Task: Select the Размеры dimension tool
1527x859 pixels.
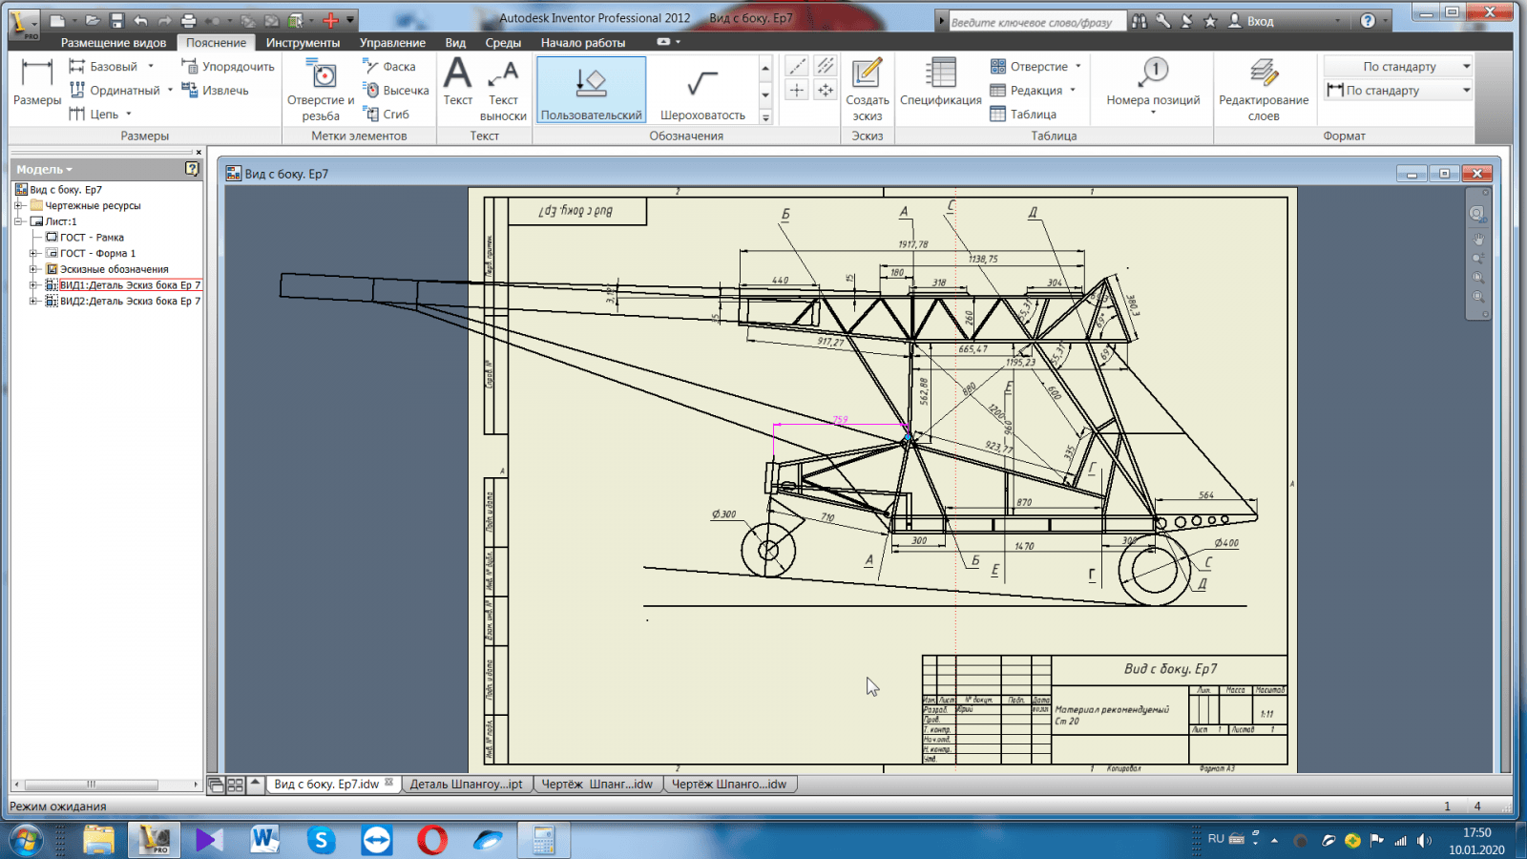Action: point(36,82)
